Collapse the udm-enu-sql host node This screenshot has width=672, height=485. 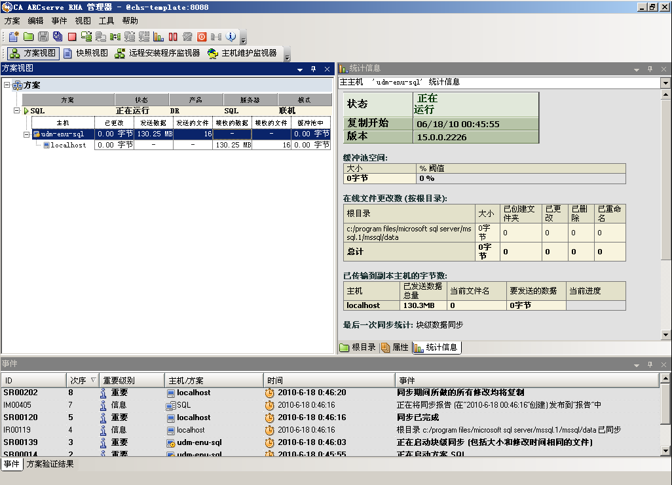(27, 134)
